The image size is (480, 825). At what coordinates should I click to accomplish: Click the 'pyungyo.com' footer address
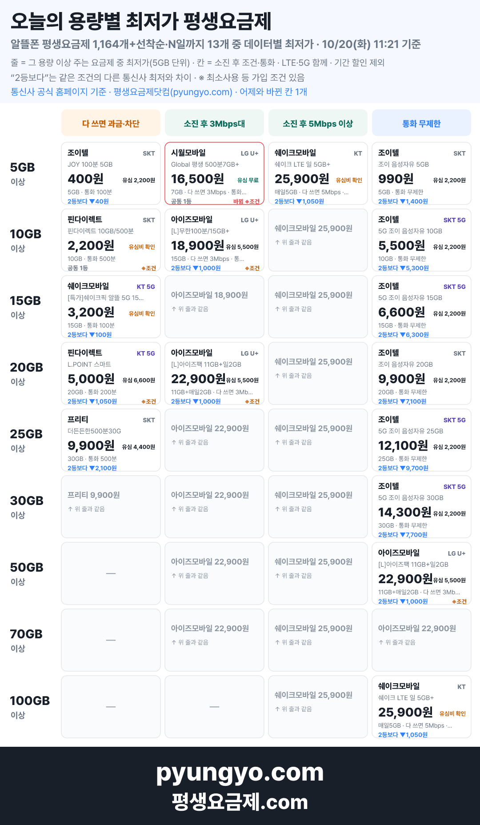click(x=240, y=773)
